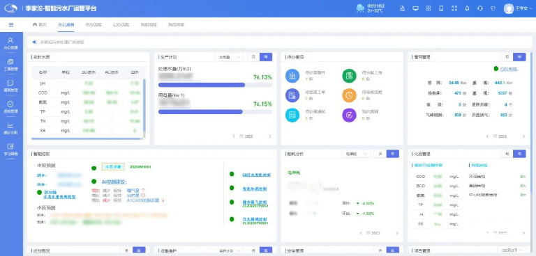Go to previous year in 能耗分析 panel

pyautogui.click(x=361, y=233)
